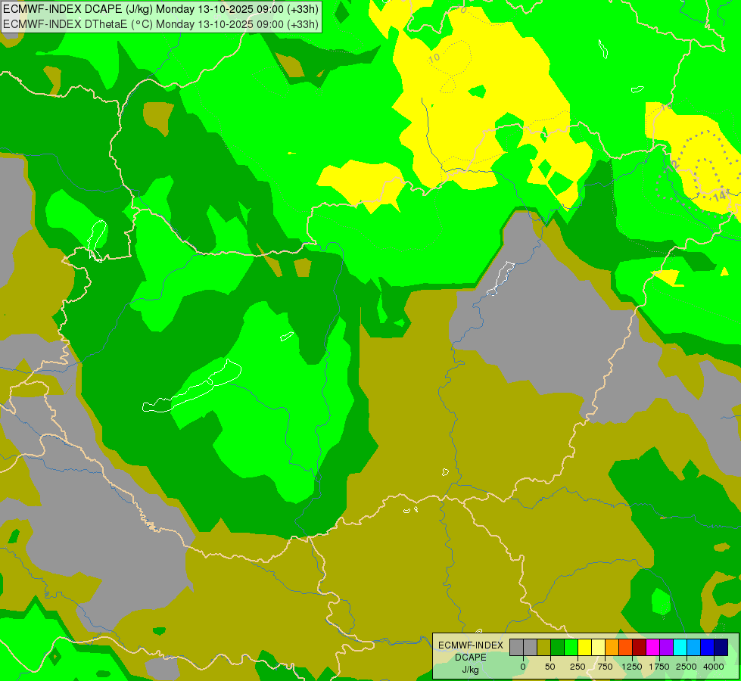This screenshot has width=741, height=681.
Task: Click the legend label DCAPE
Action: pyautogui.click(x=471, y=658)
